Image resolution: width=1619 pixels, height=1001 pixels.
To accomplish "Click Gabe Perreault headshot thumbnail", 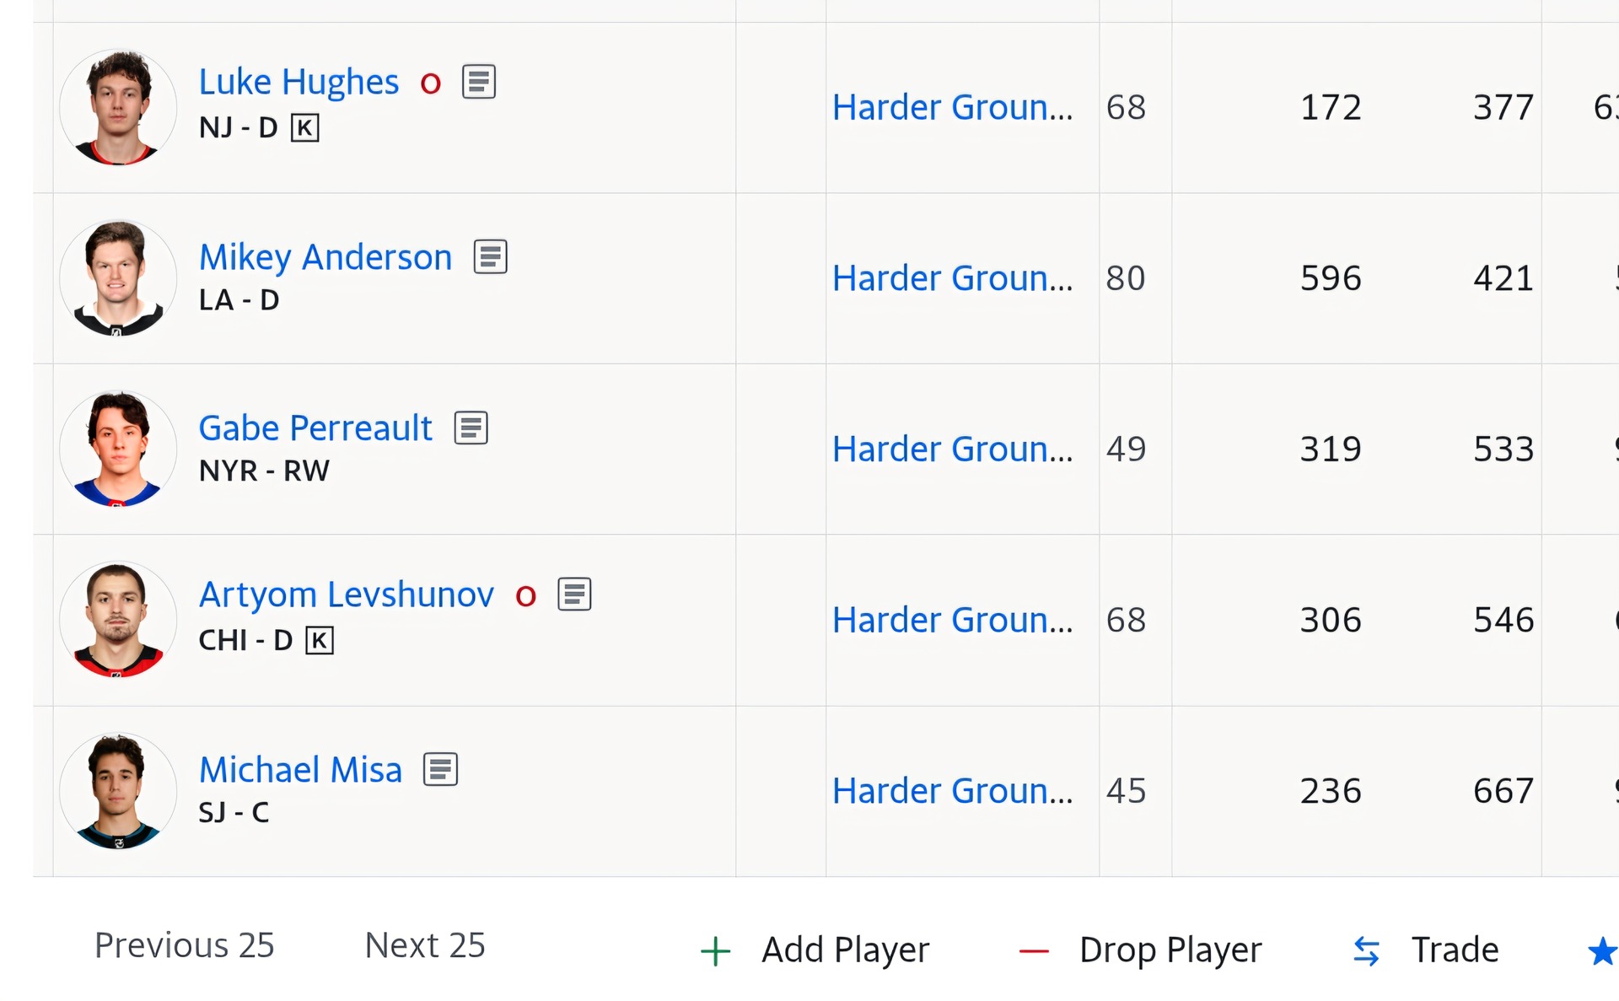I will click(x=118, y=449).
